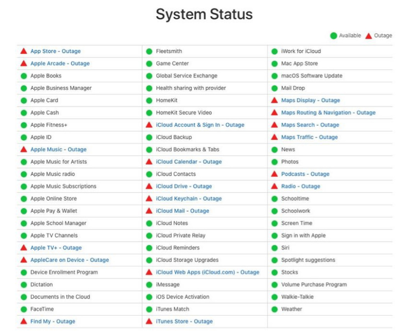Screen dimensions: 404x333
Task: Click the green status dot beside Apple Books
Action: point(23,76)
